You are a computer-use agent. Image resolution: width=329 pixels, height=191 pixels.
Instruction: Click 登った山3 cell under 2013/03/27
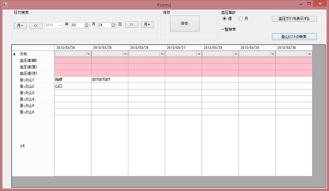[x=184, y=93]
